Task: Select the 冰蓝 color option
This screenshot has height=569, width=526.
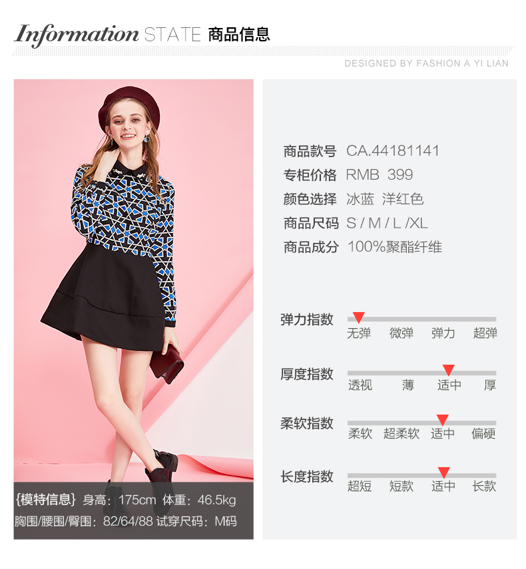Action: (x=360, y=199)
